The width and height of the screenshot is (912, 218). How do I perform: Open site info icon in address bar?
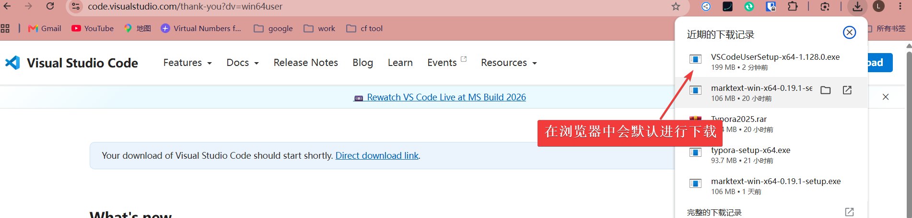pos(75,7)
